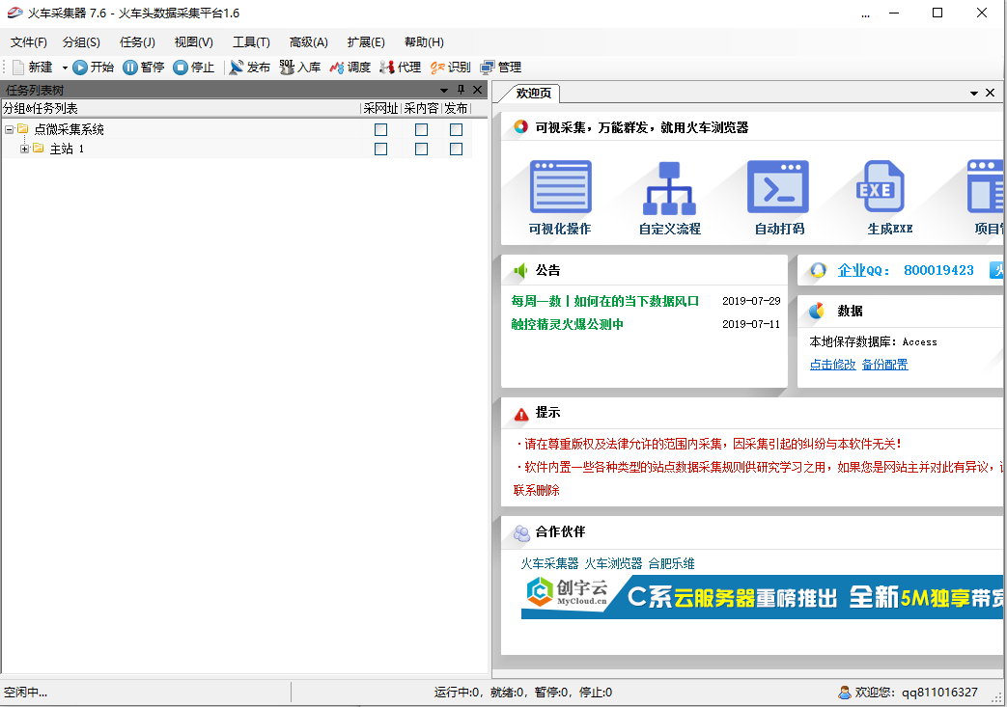1007x707 pixels.
Task: Open the 管理 (Manage) tool
Action: click(x=501, y=68)
